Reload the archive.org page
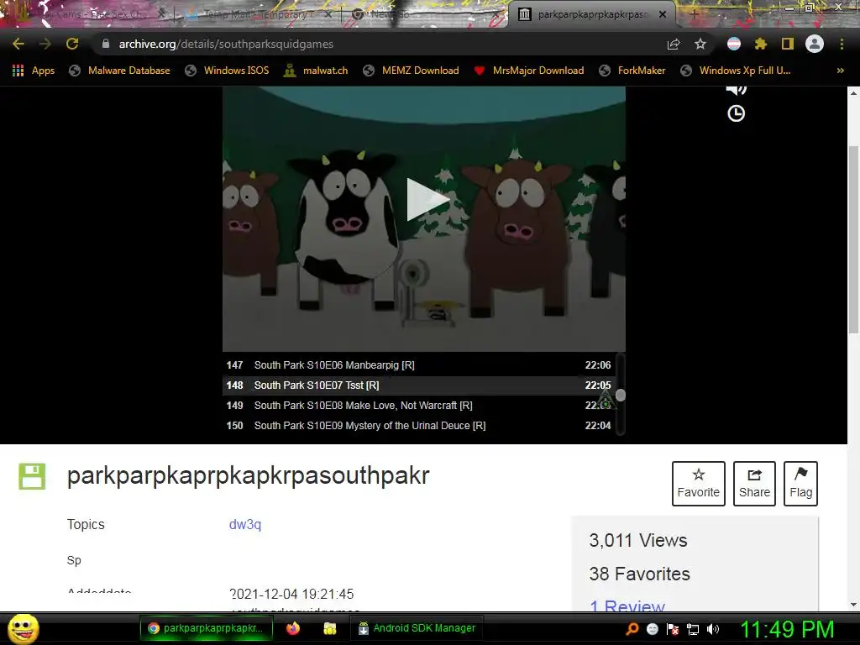The width and height of the screenshot is (860, 645). click(72, 44)
